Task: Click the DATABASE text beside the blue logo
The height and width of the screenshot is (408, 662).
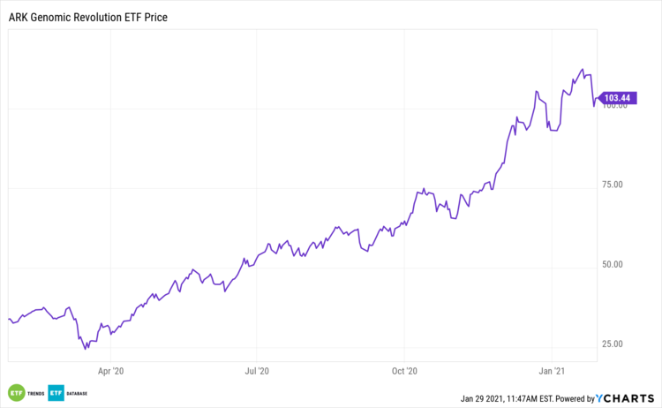Action: click(78, 393)
